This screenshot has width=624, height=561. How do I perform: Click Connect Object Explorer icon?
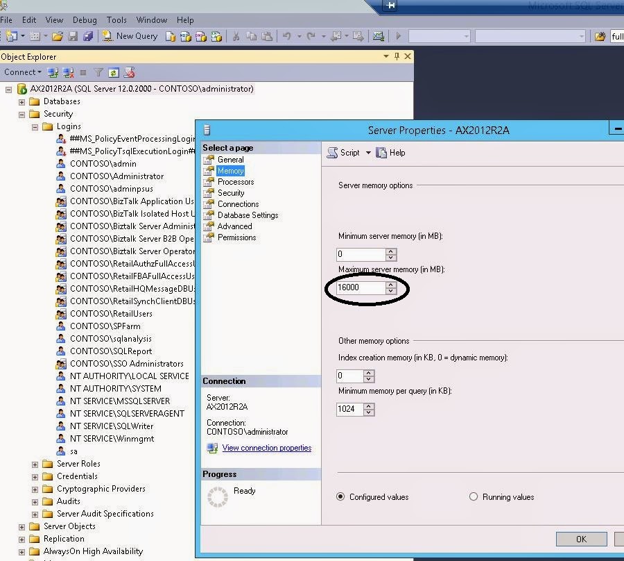53,72
